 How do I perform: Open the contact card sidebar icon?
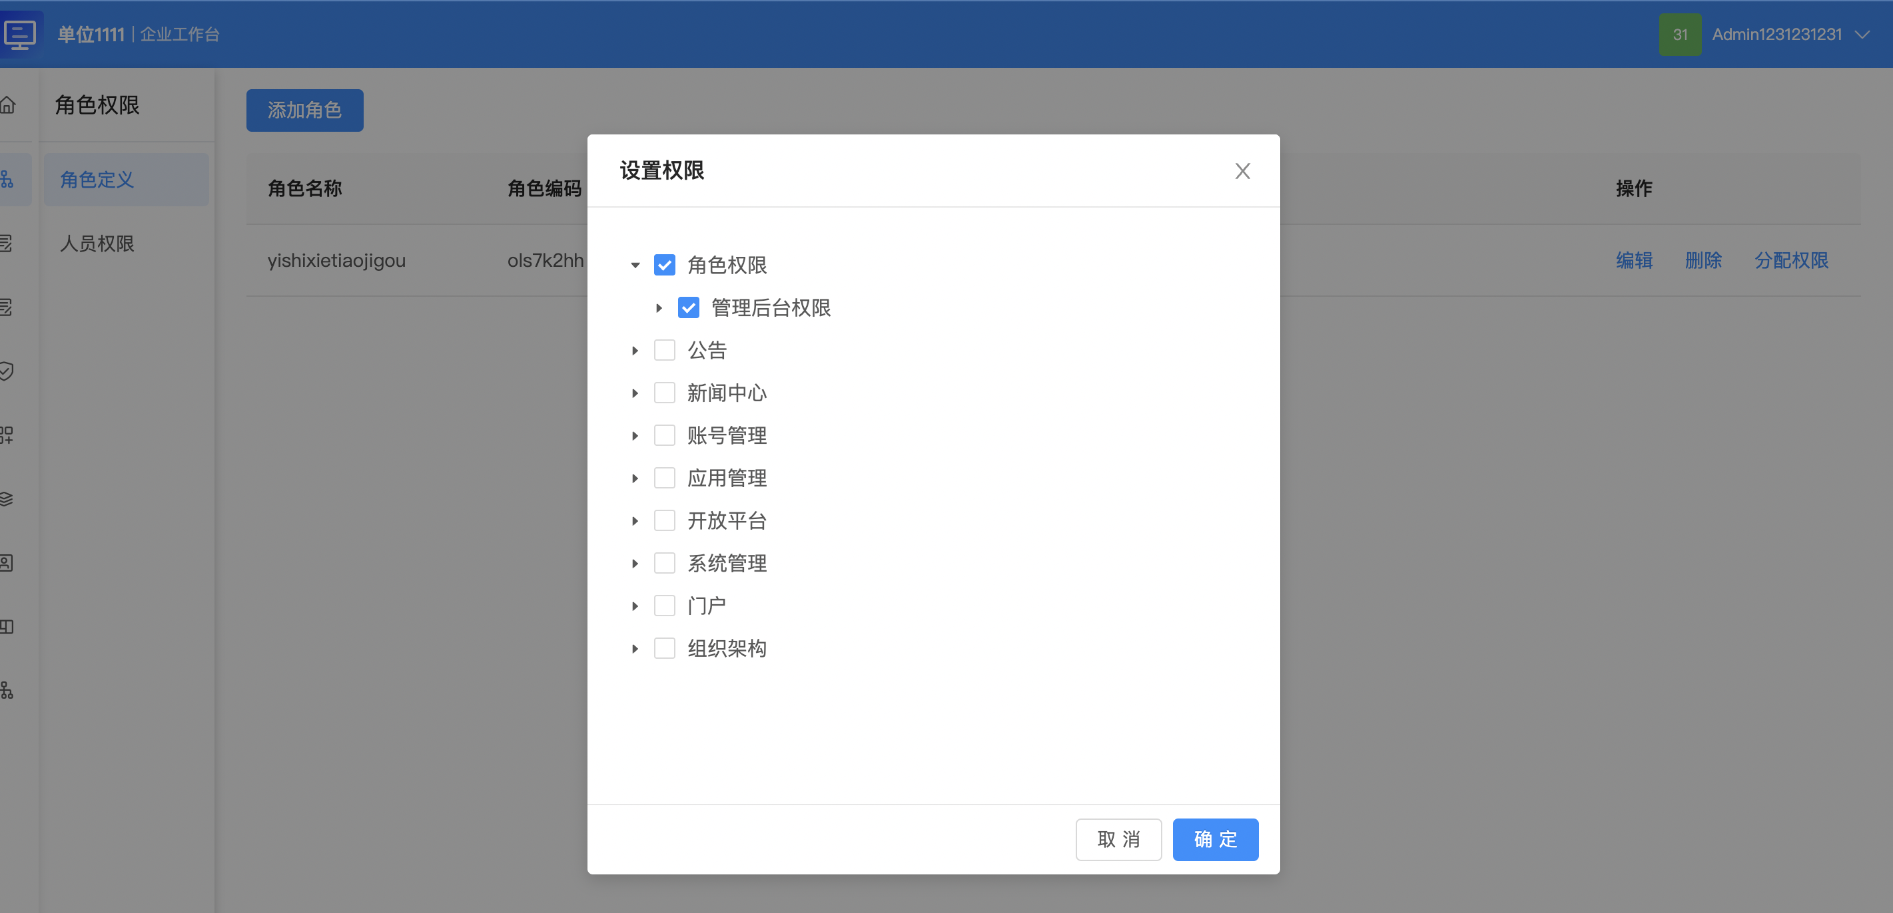coord(7,563)
